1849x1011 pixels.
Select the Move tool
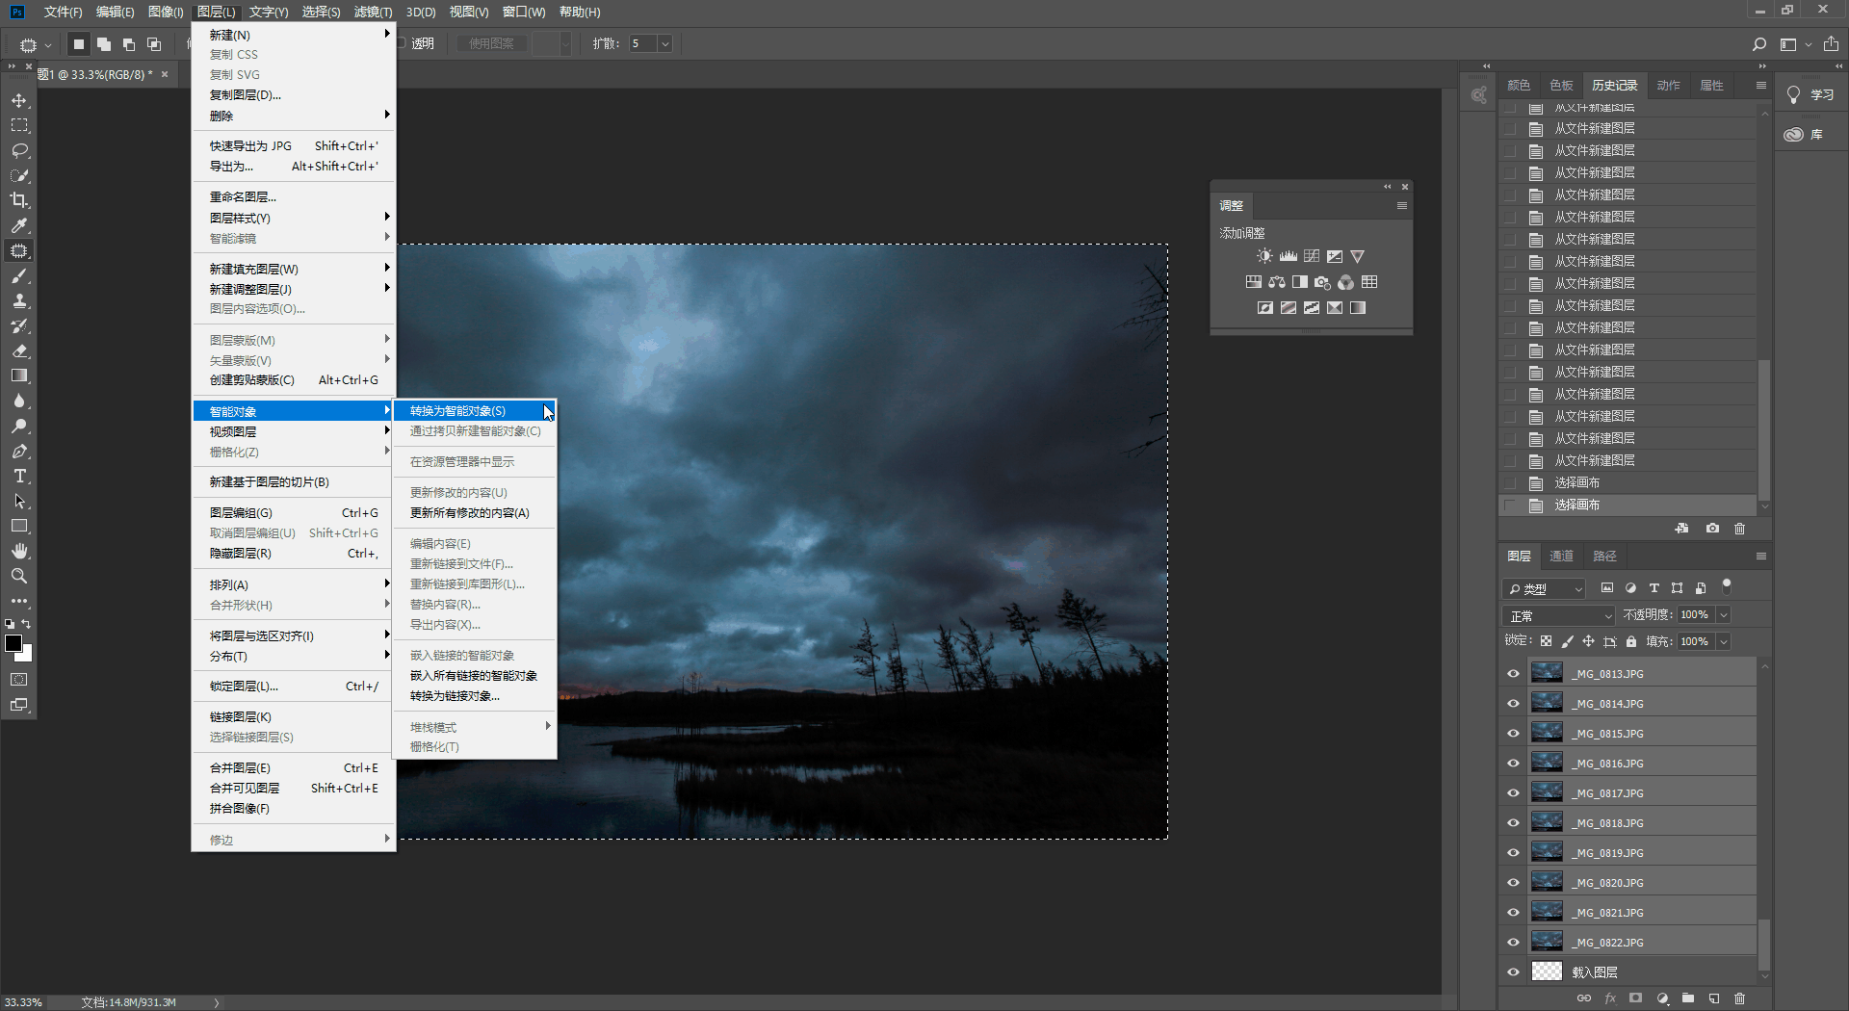[19, 101]
